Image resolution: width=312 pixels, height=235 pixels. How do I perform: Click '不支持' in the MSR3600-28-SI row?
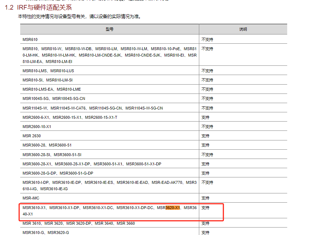pos(207,155)
